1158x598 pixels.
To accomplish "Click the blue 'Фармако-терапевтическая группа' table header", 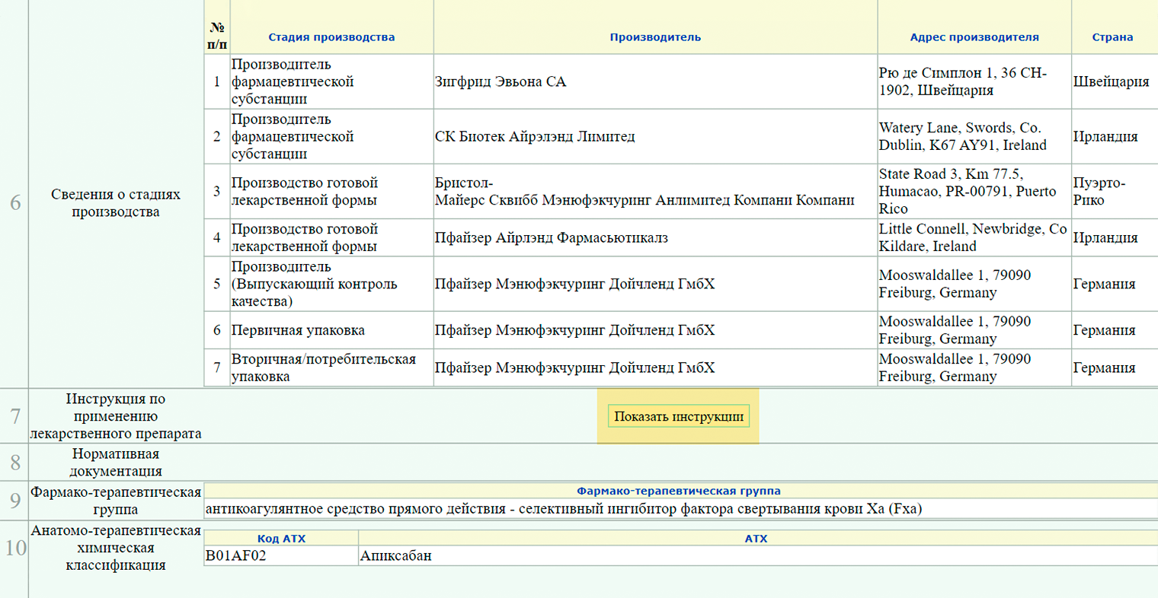I will point(679,491).
